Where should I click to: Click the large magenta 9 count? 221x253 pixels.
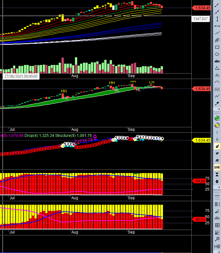click(95, 137)
